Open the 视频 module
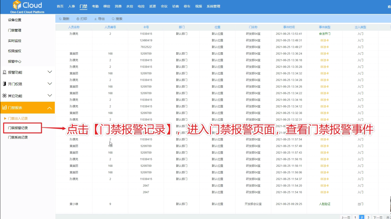This screenshot has width=391, height=219. click(198, 6)
